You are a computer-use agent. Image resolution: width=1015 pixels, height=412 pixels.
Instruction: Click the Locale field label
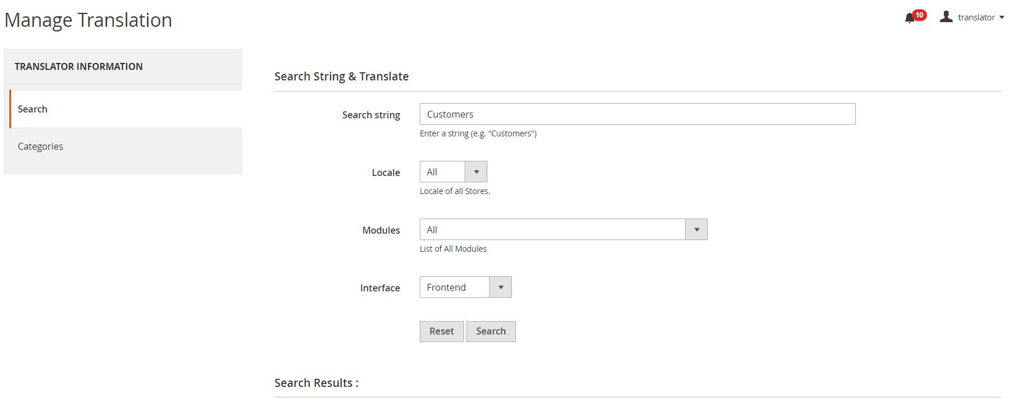coord(386,173)
